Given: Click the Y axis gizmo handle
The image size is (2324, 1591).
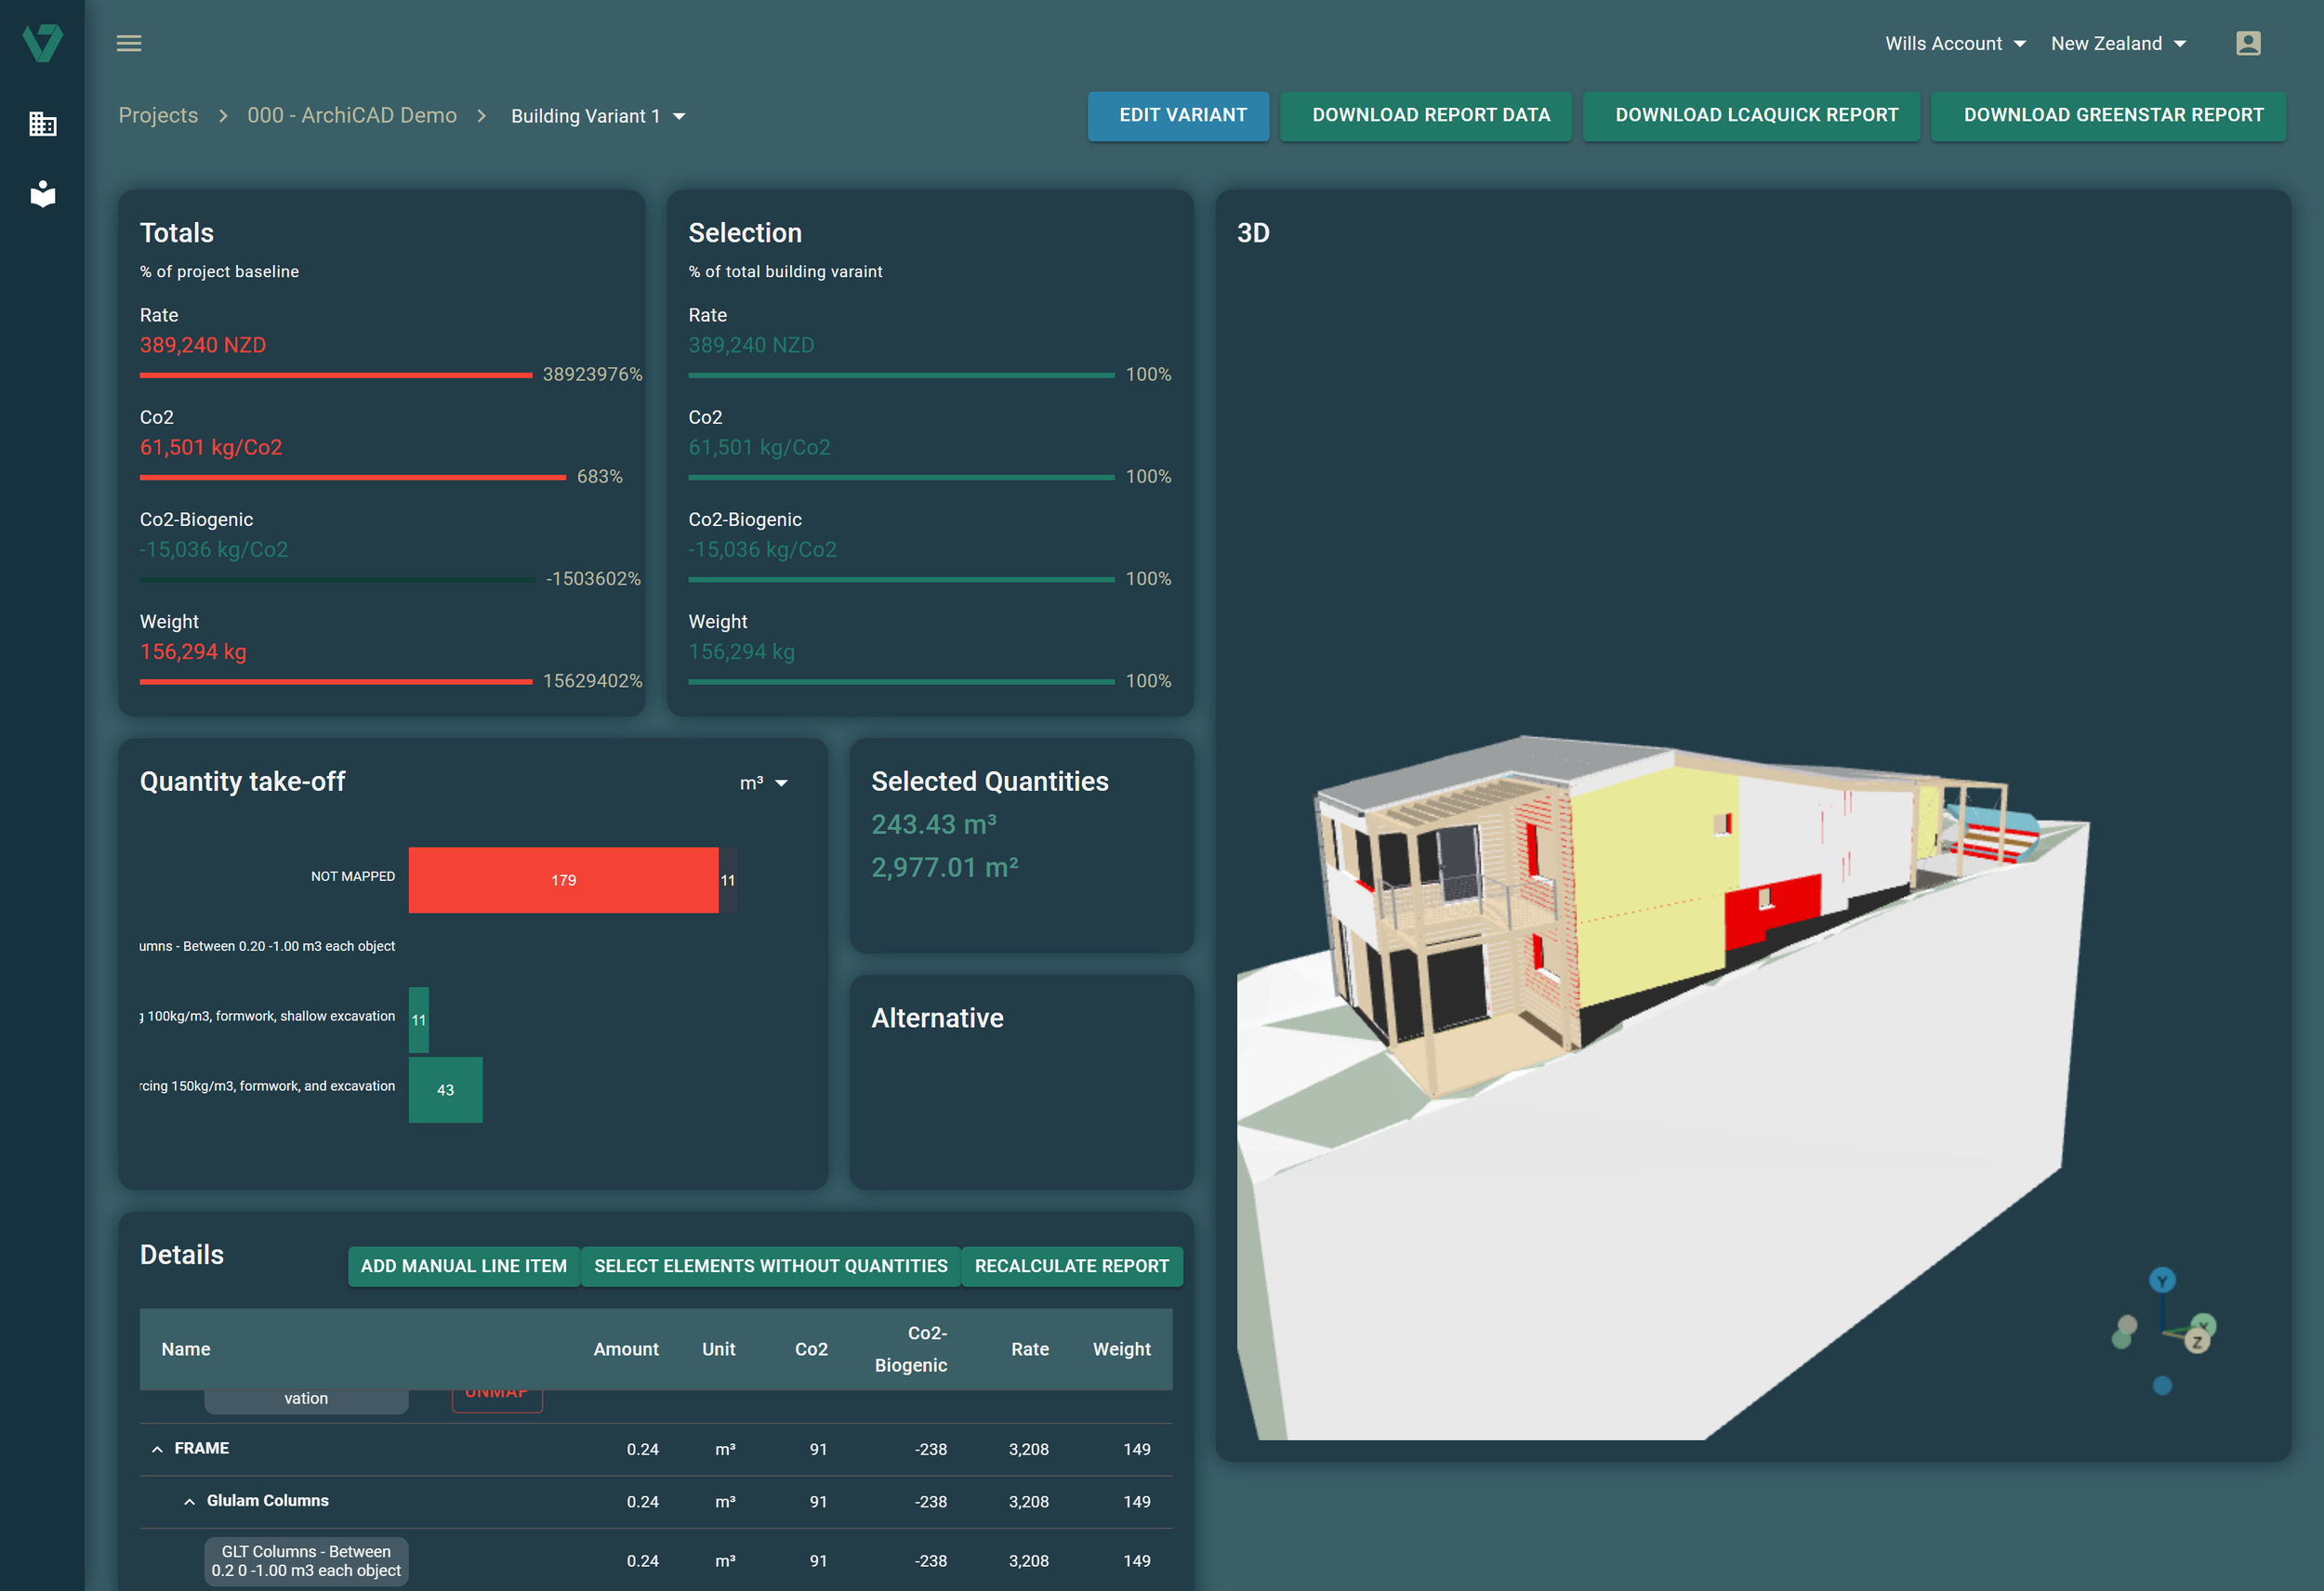Looking at the screenshot, I should coord(2162,1280).
